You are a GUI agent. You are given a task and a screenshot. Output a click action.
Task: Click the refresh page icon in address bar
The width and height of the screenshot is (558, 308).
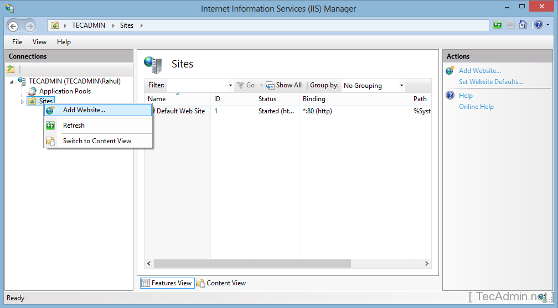point(498,25)
